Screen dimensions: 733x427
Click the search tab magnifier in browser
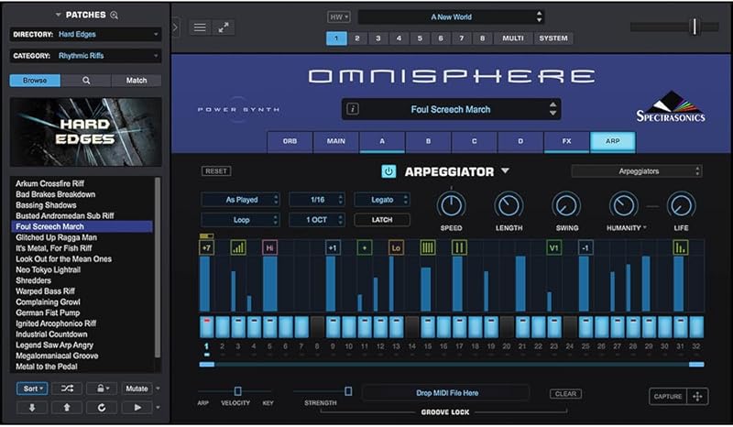[x=86, y=81]
